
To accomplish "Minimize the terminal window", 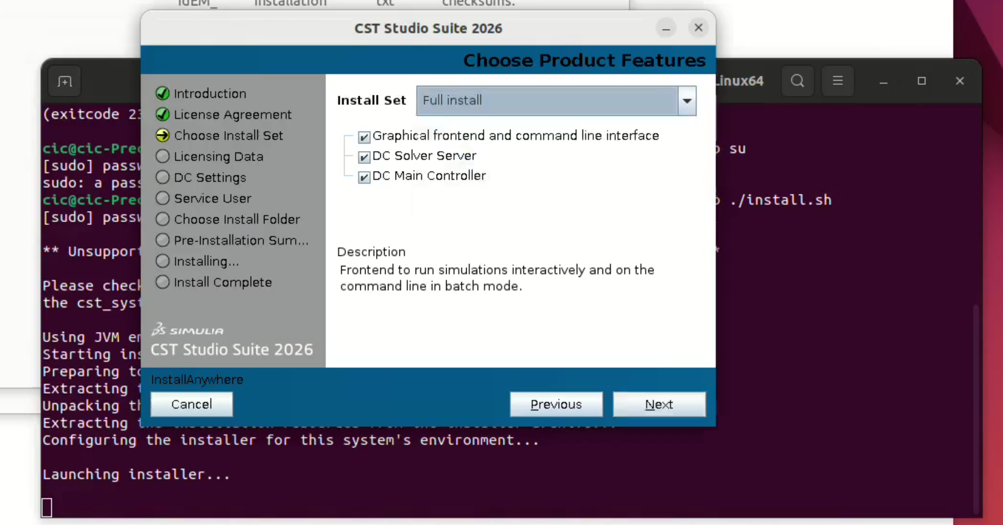I will 884,81.
